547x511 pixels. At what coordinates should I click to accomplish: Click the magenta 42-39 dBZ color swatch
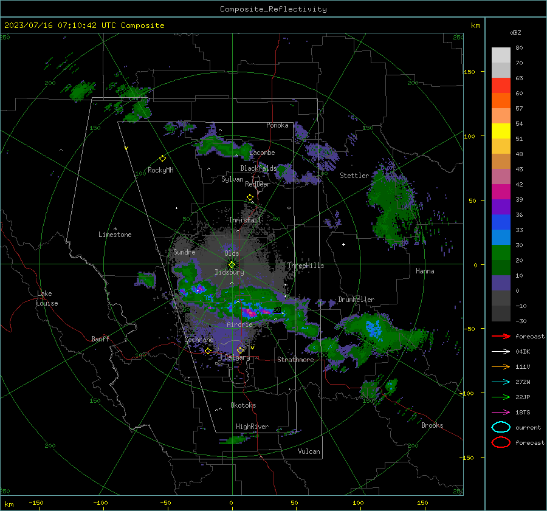tap(501, 192)
